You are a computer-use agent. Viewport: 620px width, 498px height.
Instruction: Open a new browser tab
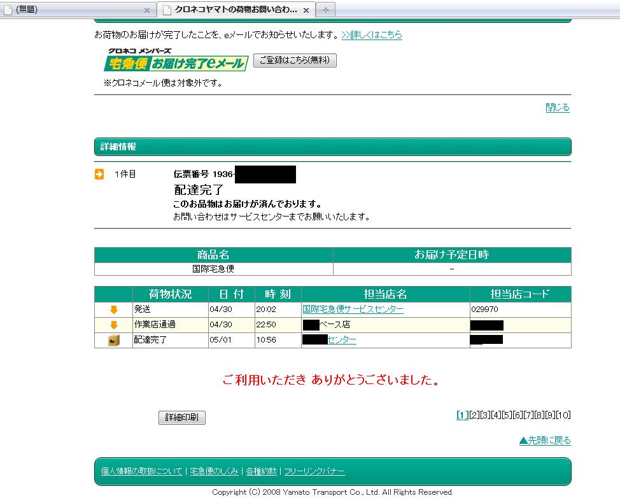tap(326, 10)
